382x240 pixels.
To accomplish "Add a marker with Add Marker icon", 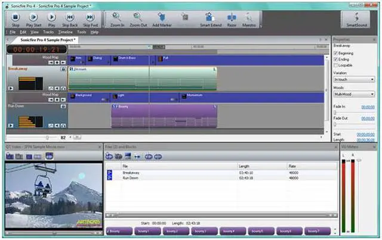I will coord(163,17).
